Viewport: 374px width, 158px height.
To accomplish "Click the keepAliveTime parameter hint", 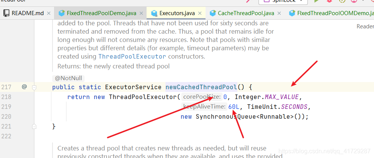I will (x=204, y=107).
